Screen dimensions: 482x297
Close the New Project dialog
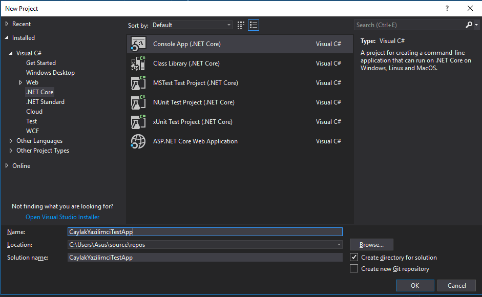pos(470,9)
